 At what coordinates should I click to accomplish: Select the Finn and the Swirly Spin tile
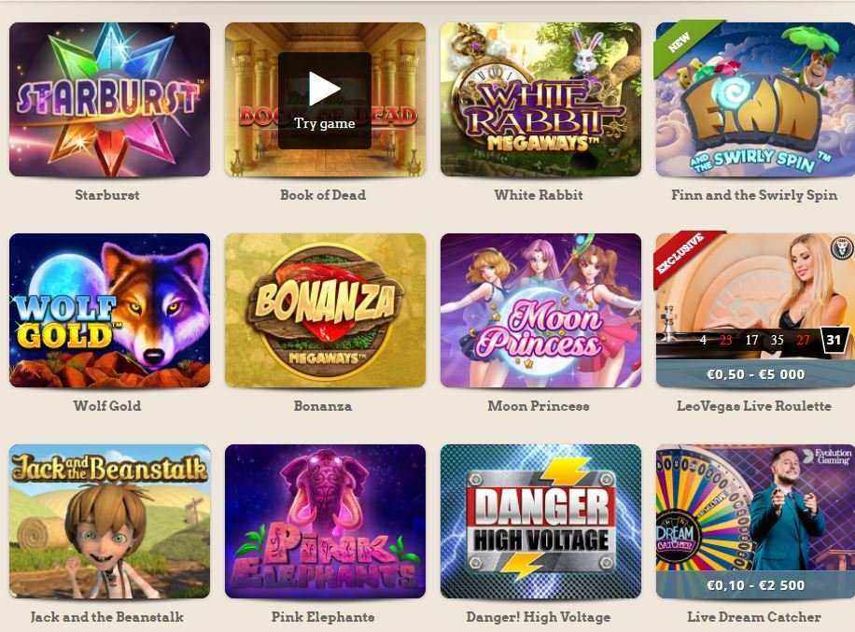pyautogui.click(x=755, y=99)
